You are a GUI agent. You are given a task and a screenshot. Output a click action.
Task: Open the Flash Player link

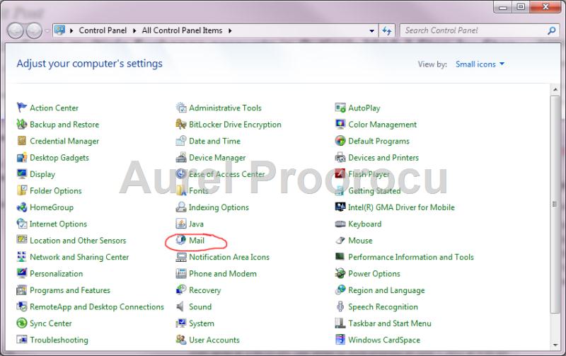click(x=369, y=174)
